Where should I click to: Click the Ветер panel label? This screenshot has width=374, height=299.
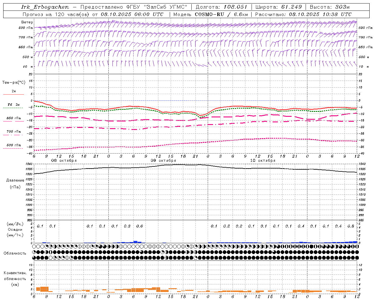point(27,22)
